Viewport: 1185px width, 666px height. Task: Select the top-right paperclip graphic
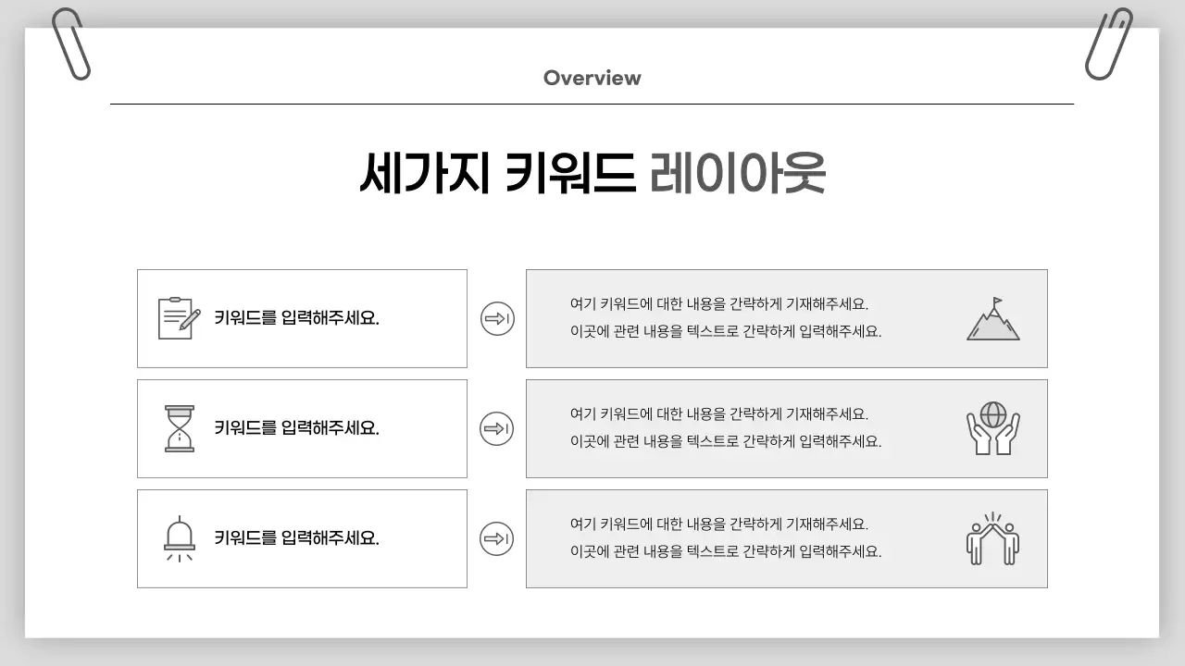[1110, 41]
